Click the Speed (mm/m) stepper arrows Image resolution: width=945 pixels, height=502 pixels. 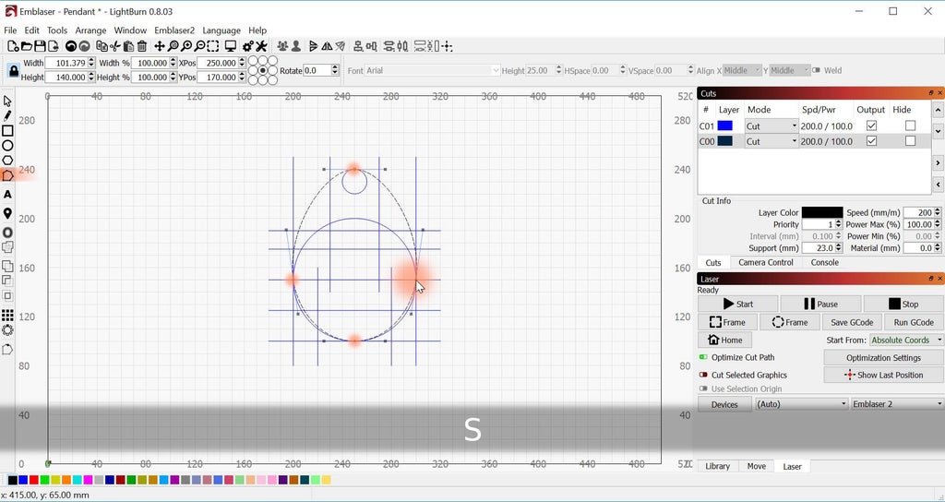tap(938, 213)
